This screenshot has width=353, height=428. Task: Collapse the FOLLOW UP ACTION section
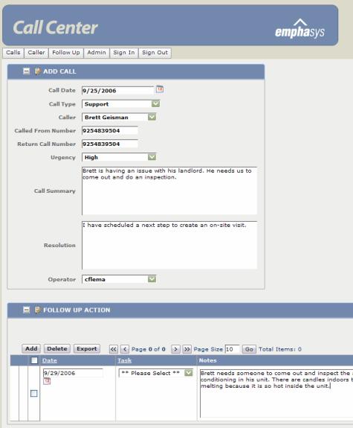[27, 310]
